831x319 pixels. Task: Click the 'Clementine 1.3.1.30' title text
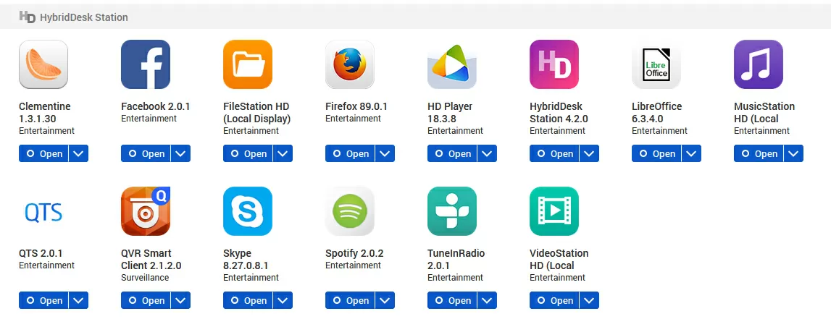[x=44, y=112]
